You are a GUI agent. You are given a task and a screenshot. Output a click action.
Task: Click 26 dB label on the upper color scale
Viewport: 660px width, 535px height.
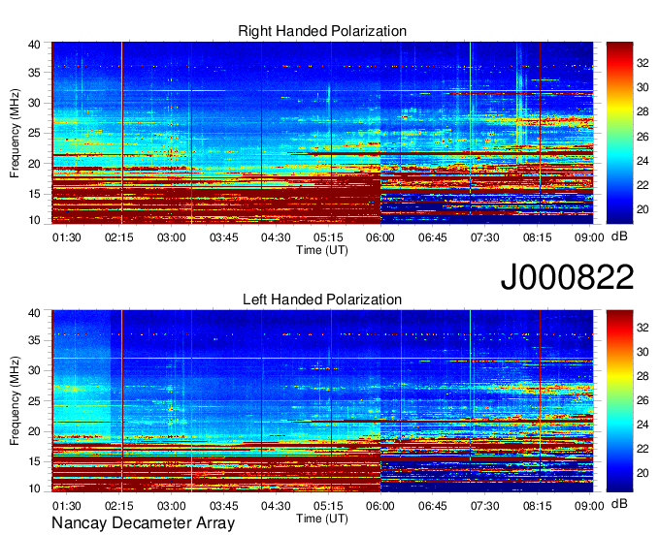(643, 137)
